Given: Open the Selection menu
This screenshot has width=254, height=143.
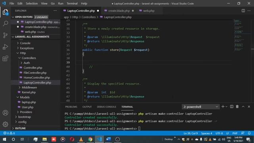Looking at the screenshot, I should click(x=32, y=4).
